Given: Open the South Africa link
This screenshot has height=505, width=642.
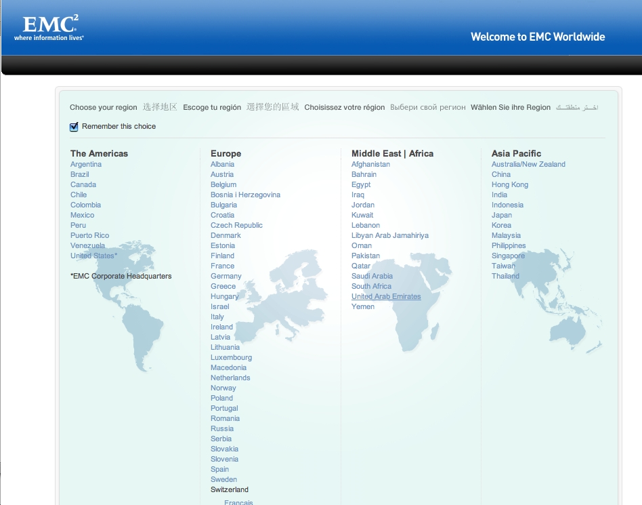Looking at the screenshot, I should coord(371,287).
